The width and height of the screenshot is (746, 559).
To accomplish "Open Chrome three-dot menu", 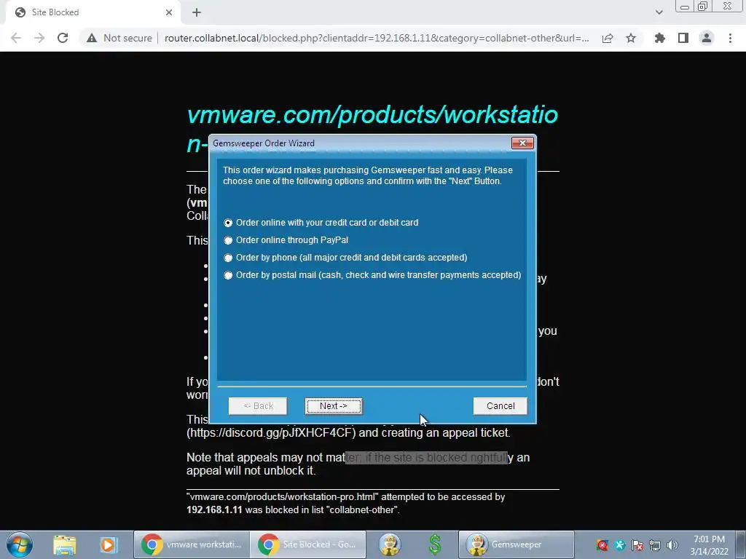I will click(x=730, y=38).
